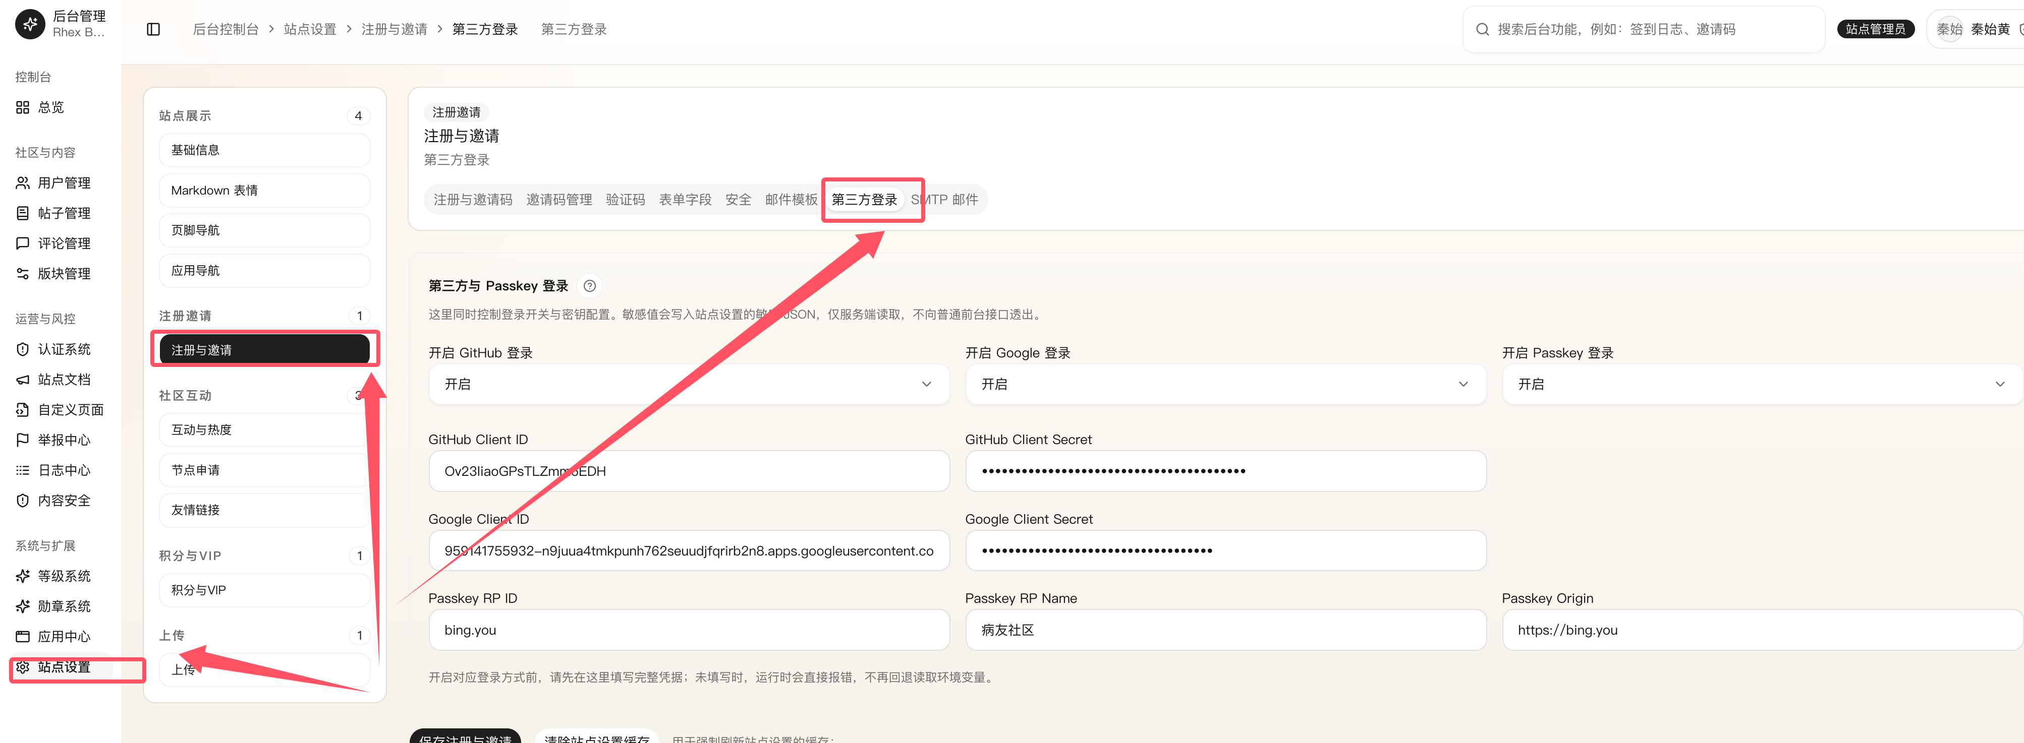Click the search 后台功能 field
This screenshot has height=743, width=2024.
[x=1644, y=29]
